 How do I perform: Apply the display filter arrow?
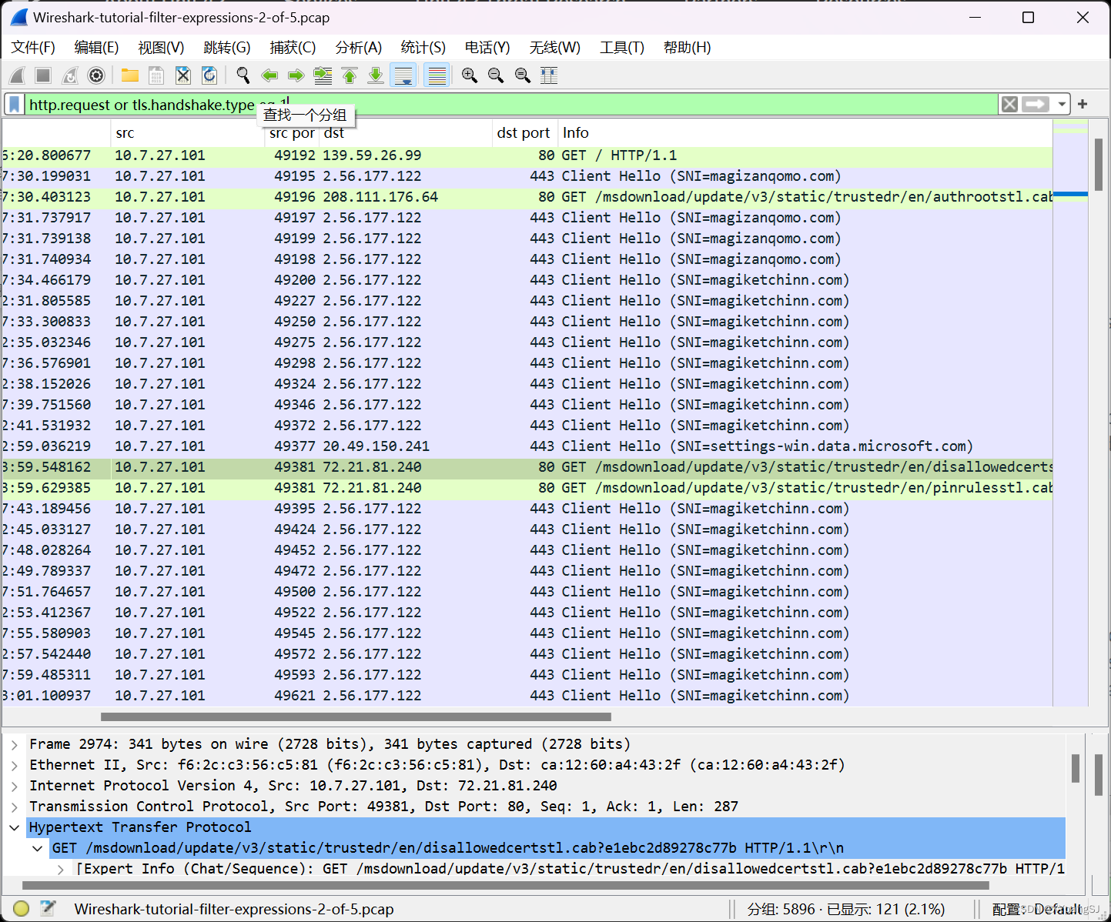[x=1036, y=104]
